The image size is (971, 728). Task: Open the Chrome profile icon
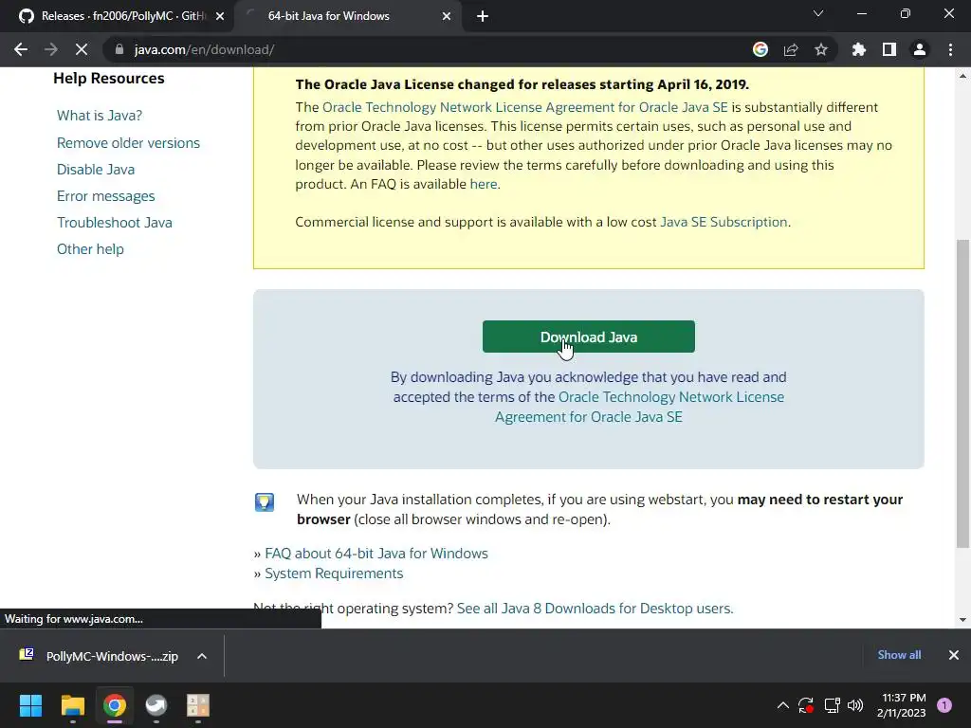pos(920,49)
